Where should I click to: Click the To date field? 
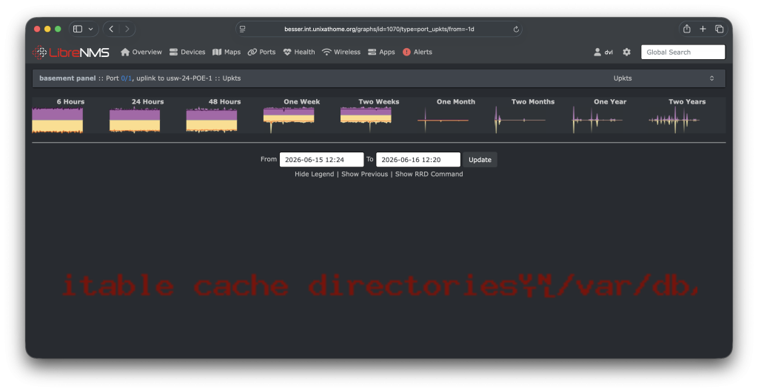418,160
